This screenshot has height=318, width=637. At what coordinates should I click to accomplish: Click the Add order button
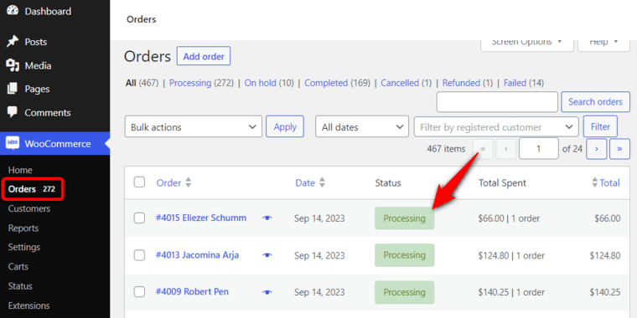click(x=204, y=56)
